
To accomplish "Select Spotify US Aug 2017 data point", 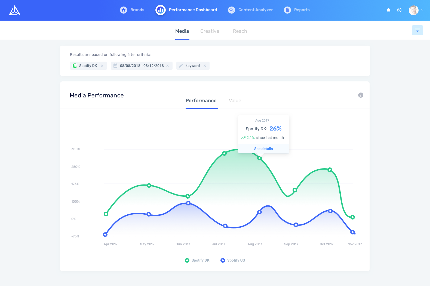I will (x=259, y=212).
